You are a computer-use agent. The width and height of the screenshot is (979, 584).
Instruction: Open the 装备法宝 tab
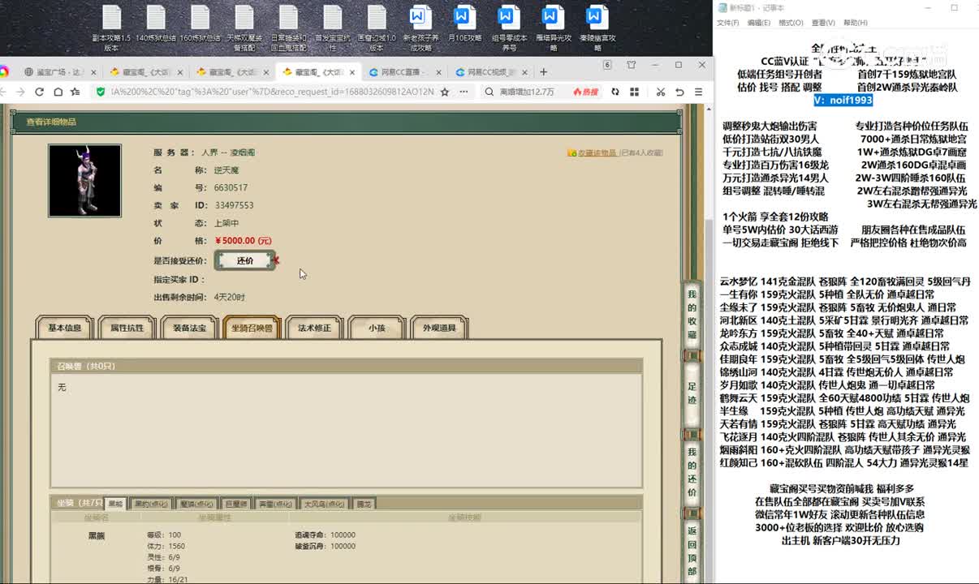189,328
